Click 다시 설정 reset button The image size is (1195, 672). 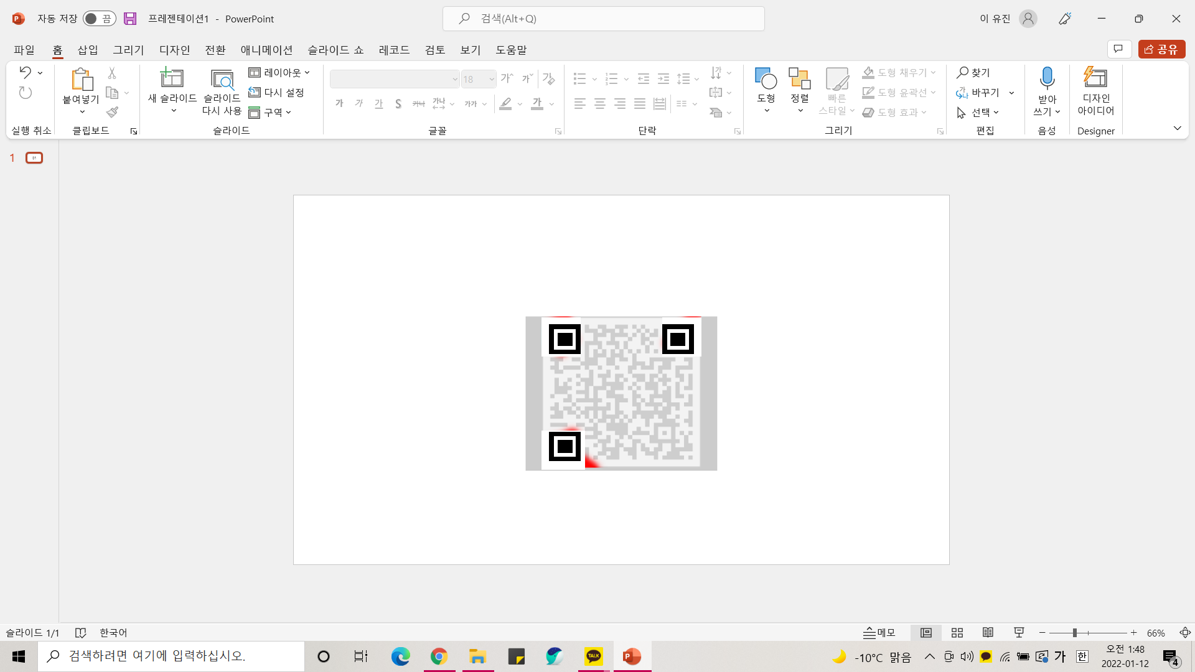(x=276, y=93)
